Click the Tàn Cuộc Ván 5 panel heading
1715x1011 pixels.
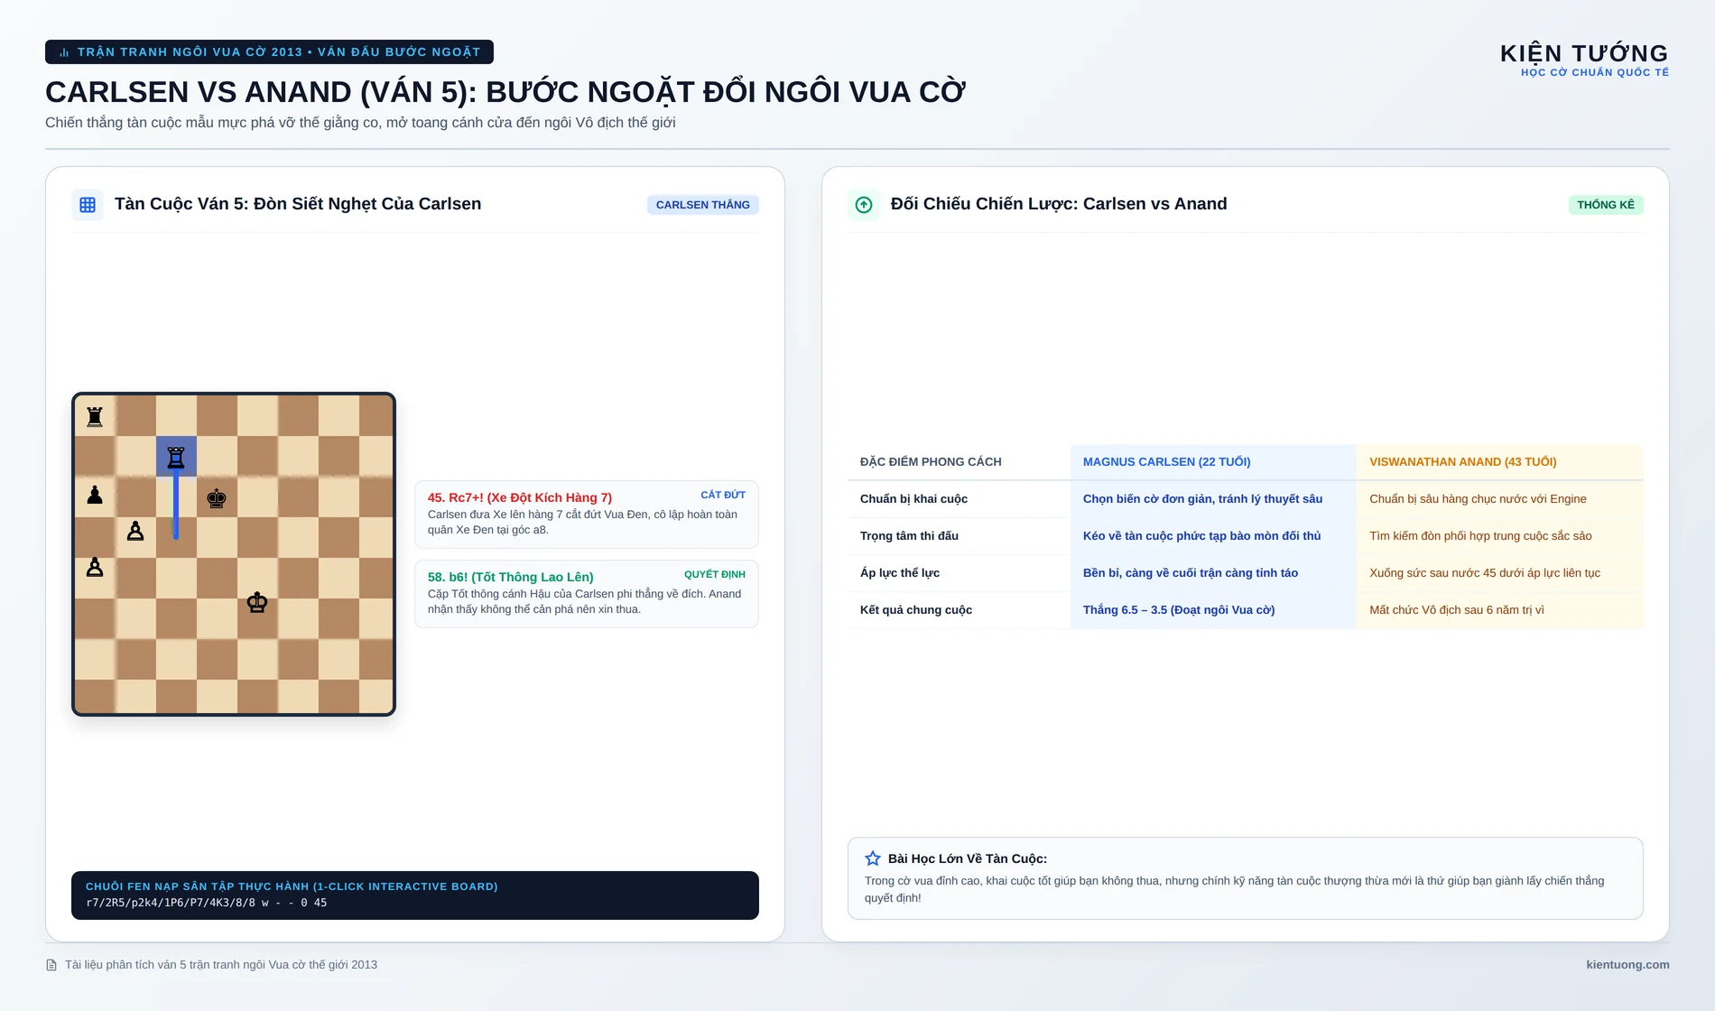(x=298, y=204)
